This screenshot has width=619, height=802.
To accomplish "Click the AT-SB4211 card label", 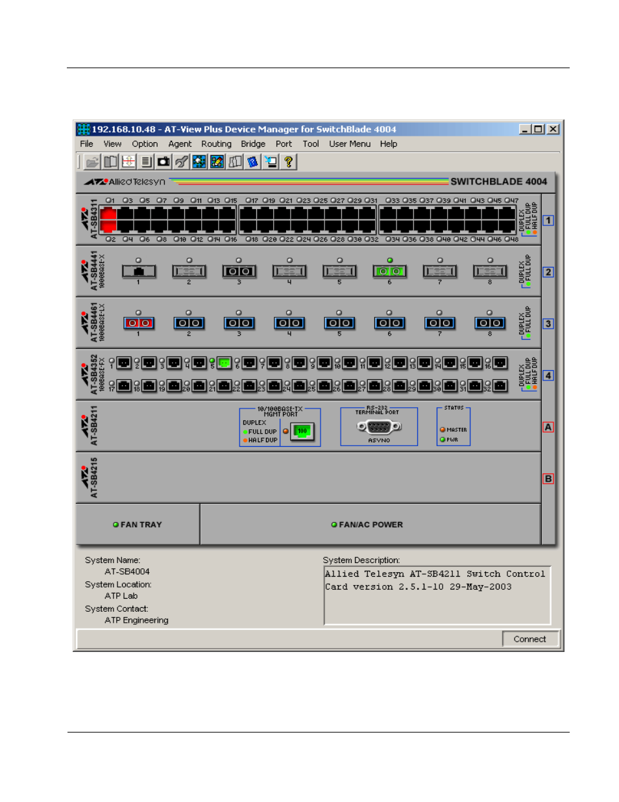I will pyautogui.click(x=94, y=426).
